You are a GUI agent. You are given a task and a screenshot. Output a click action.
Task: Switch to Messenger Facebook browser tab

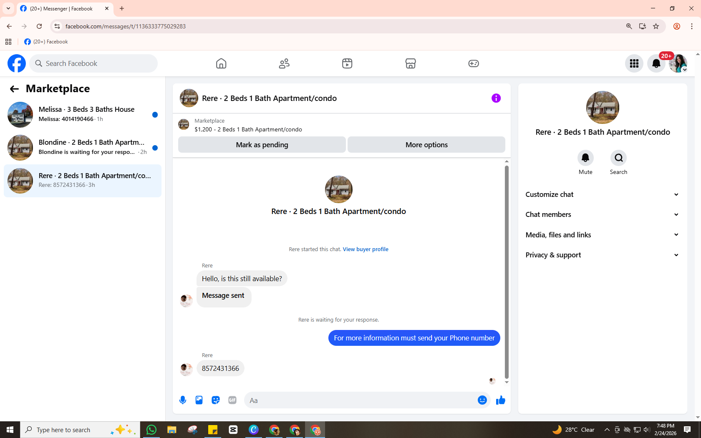pyautogui.click(x=65, y=8)
